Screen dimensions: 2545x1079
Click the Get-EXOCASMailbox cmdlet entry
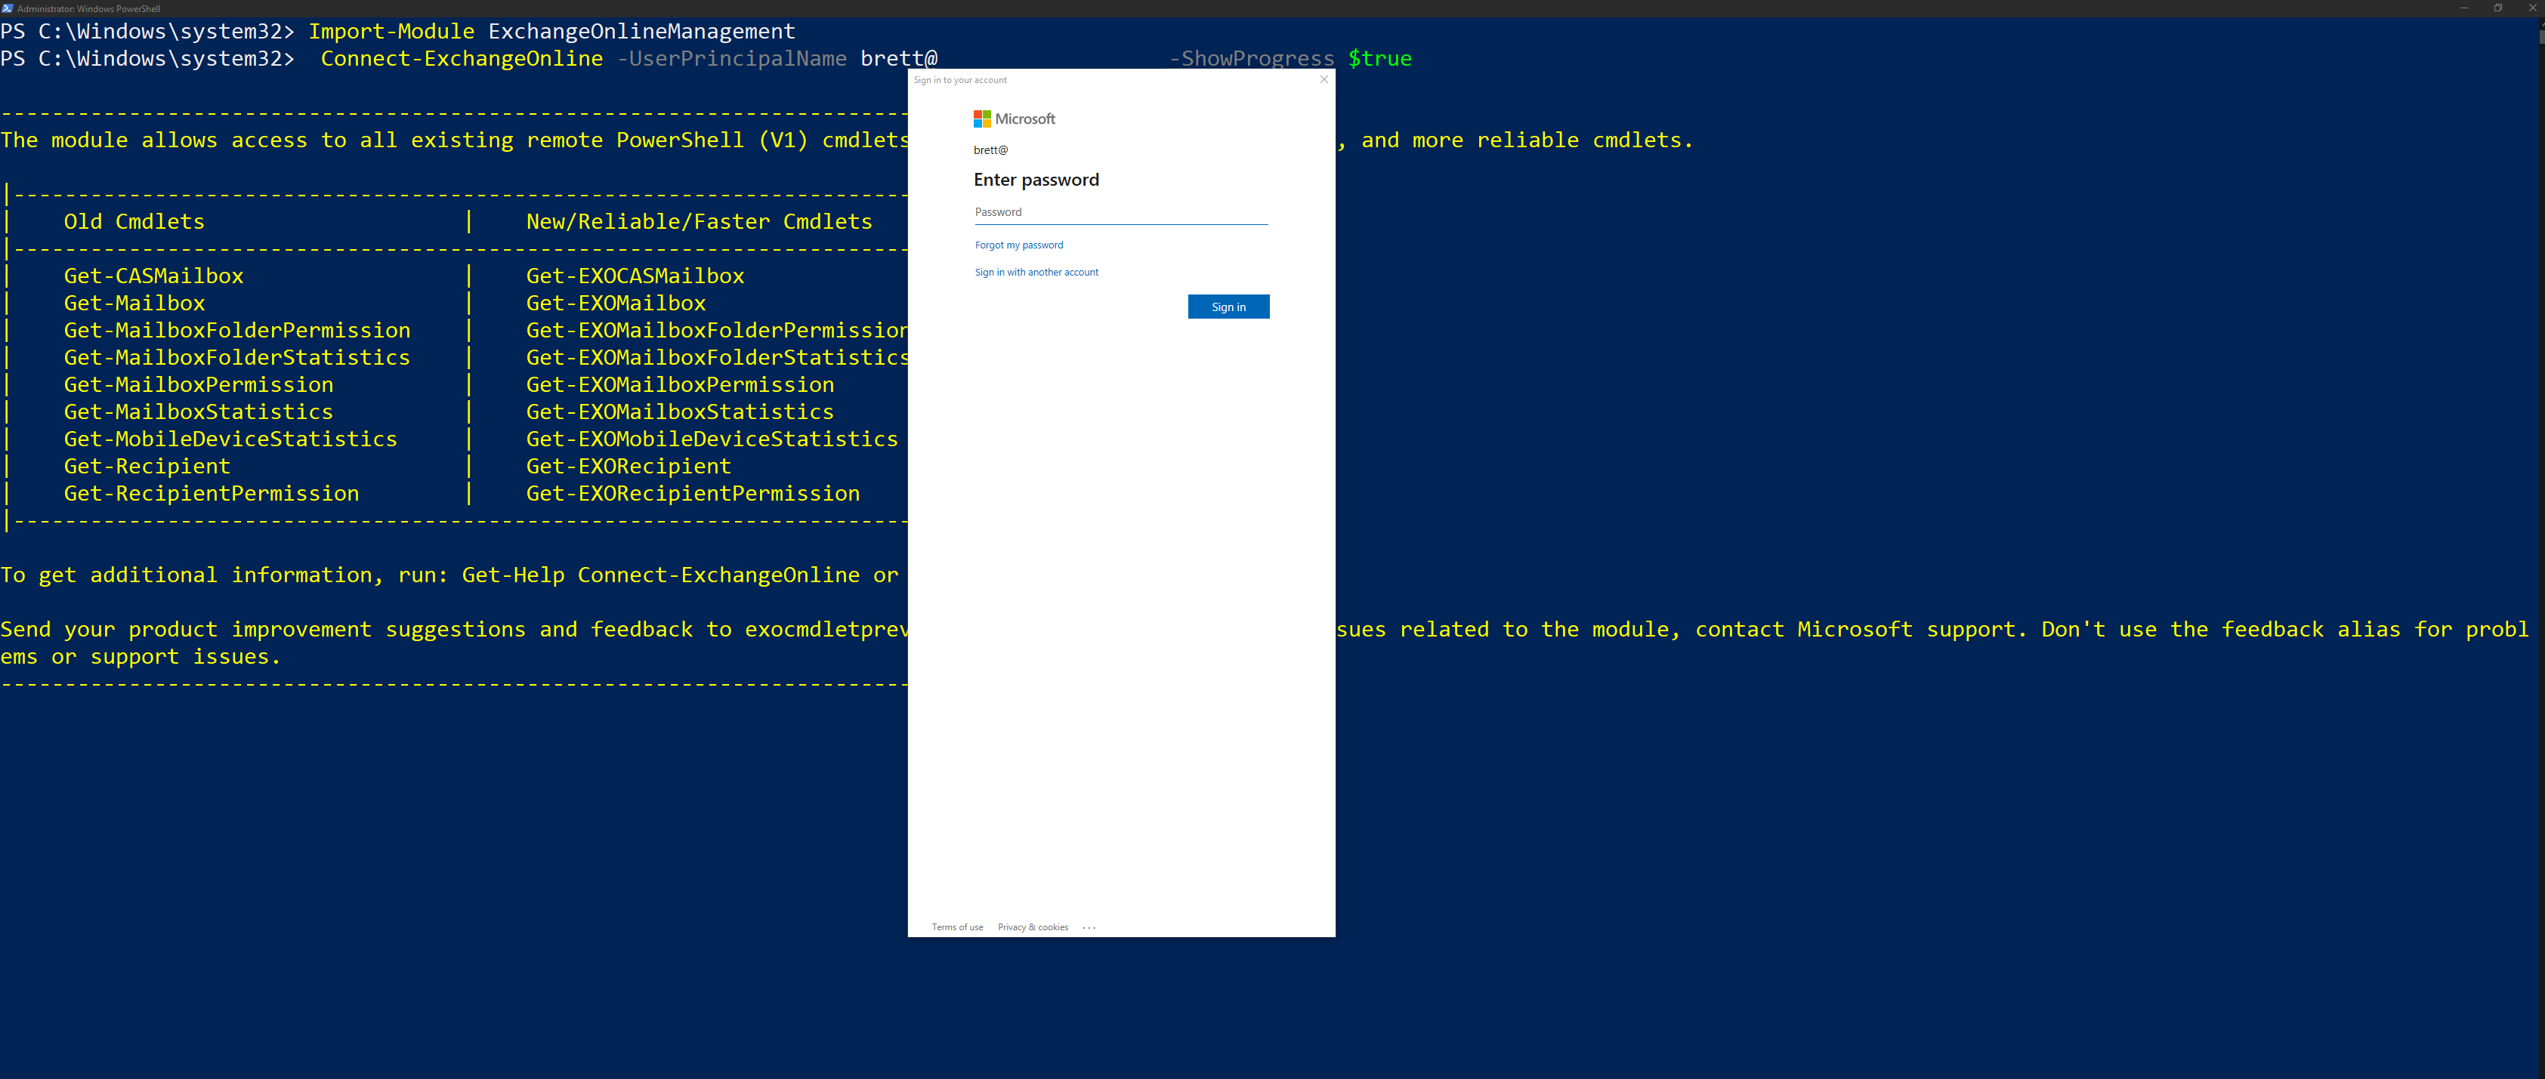pos(635,274)
